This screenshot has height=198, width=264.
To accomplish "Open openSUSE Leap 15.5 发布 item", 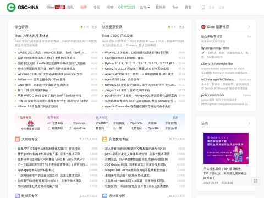I will (x=122, y=79).
